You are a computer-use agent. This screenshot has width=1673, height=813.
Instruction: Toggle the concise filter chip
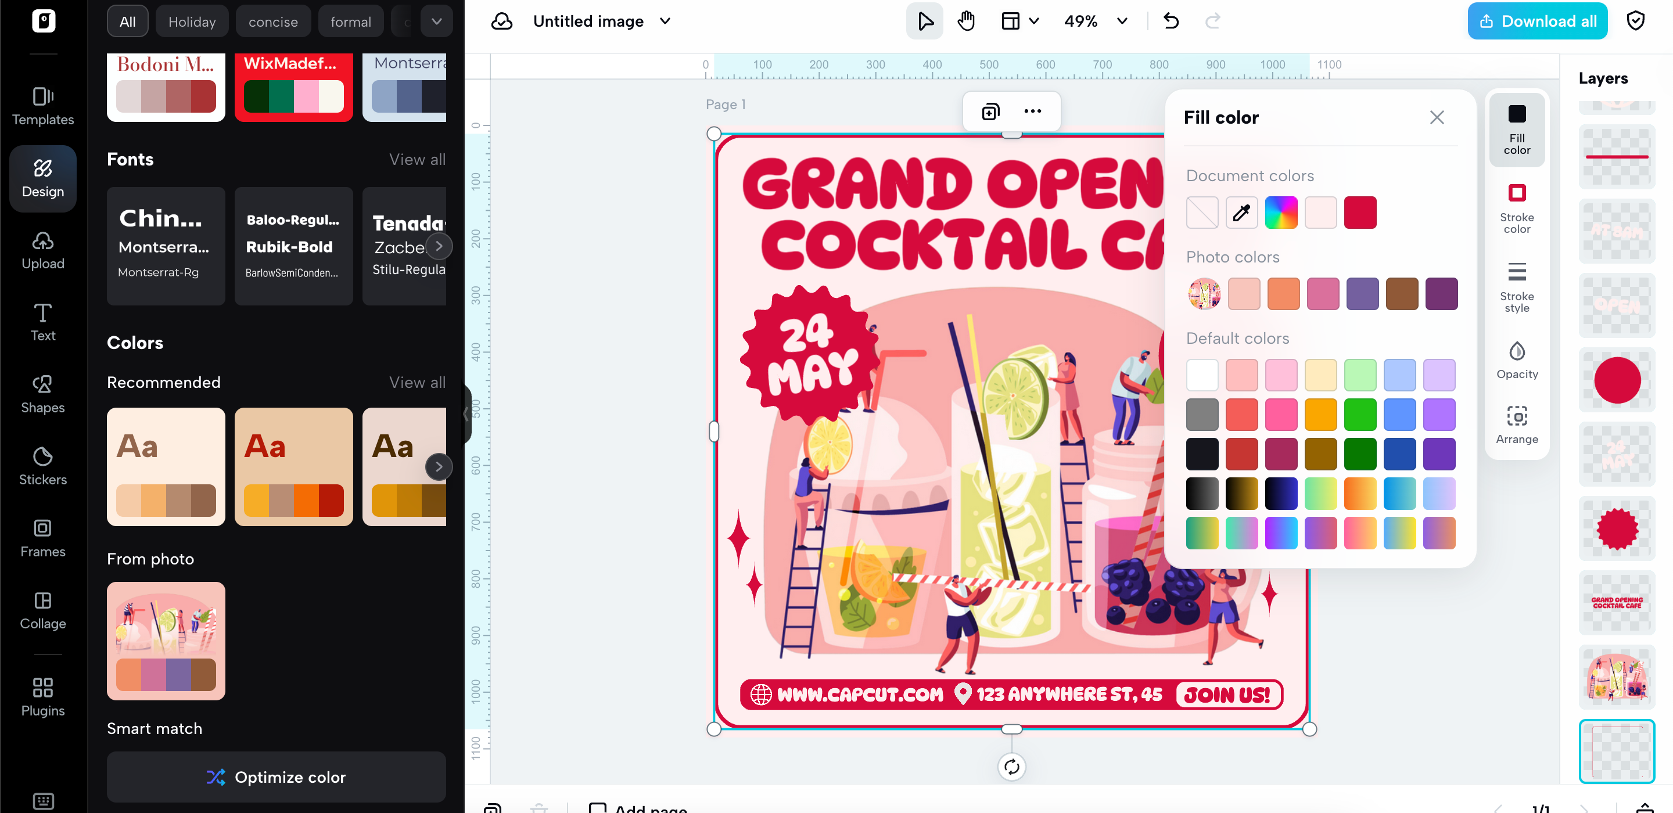coord(274,21)
